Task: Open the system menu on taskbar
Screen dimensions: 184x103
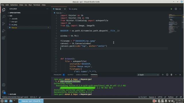Action: point(2,101)
